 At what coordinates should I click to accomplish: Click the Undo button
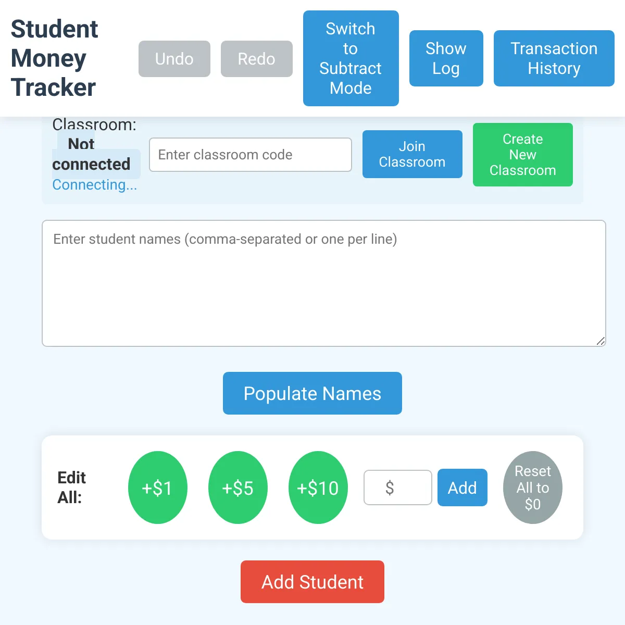click(x=174, y=59)
